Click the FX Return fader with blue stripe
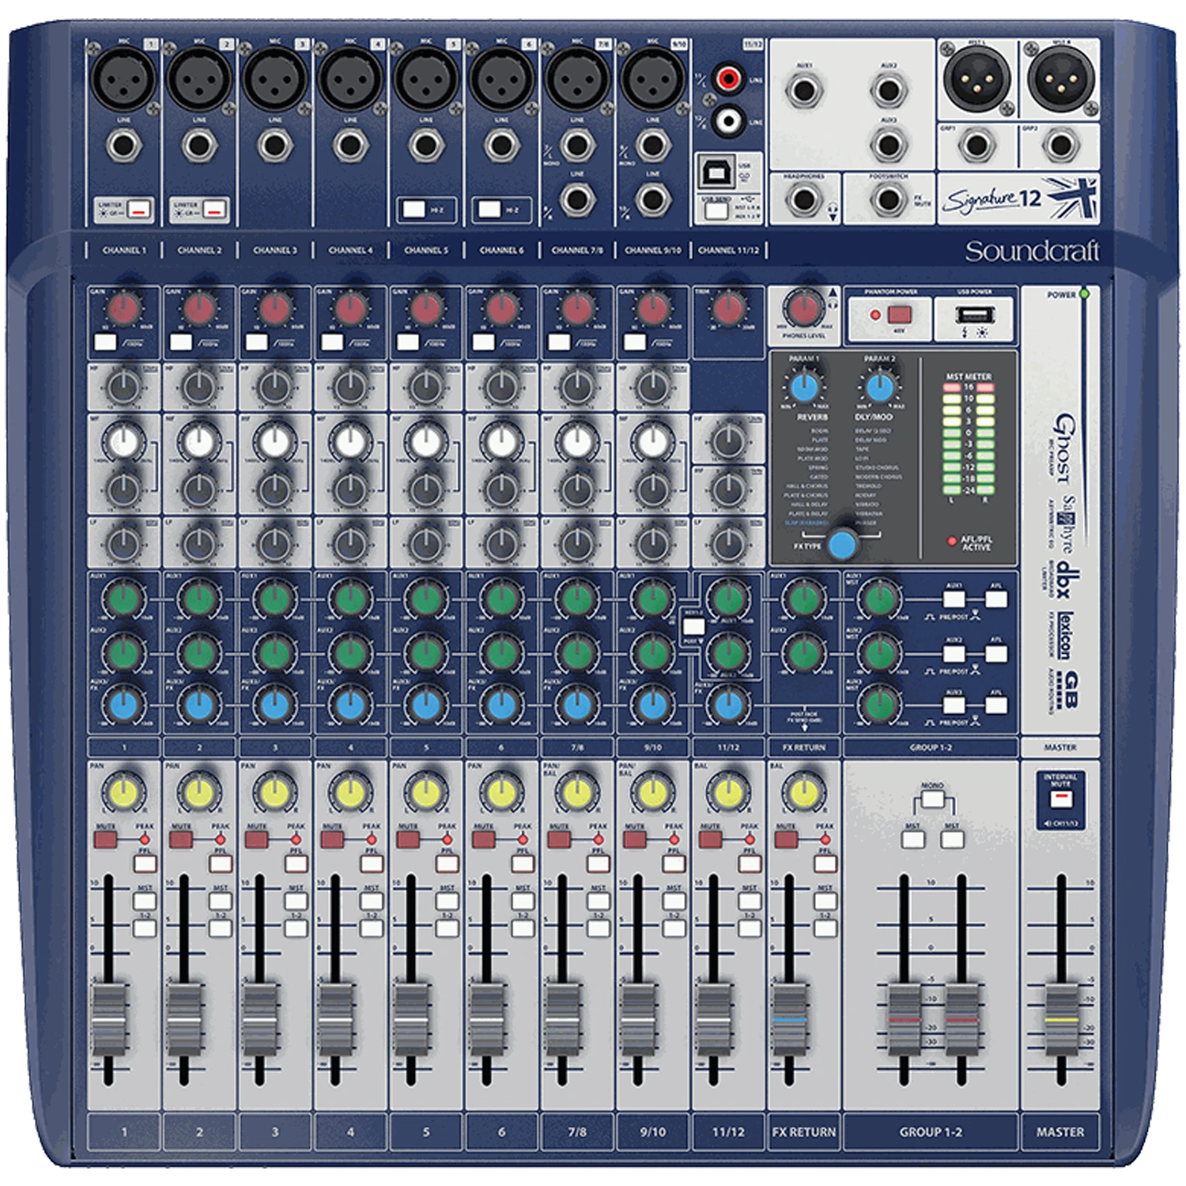The width and height of the screenshot is (1186, 1186). click(789, 1020)
